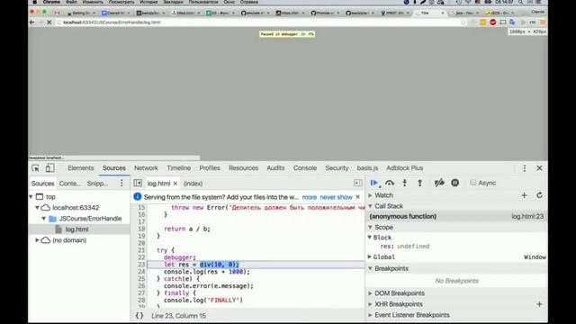The image size is (576, 324).
Task: Select the Content scripts navigator tab
Action: point(70,184)
